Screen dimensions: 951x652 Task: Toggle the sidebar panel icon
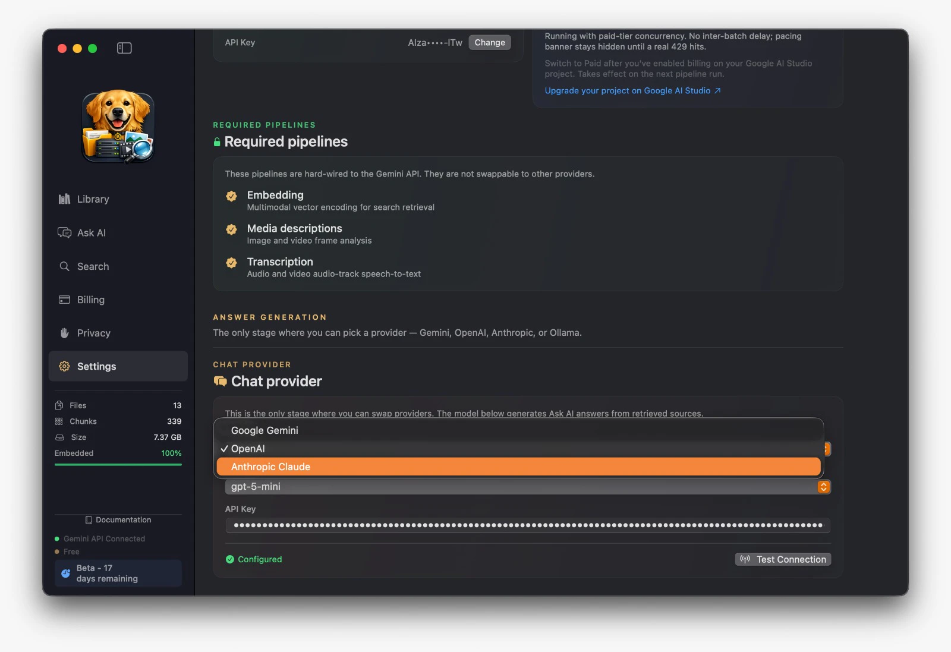pyautogui.click(x=124, y=48)
